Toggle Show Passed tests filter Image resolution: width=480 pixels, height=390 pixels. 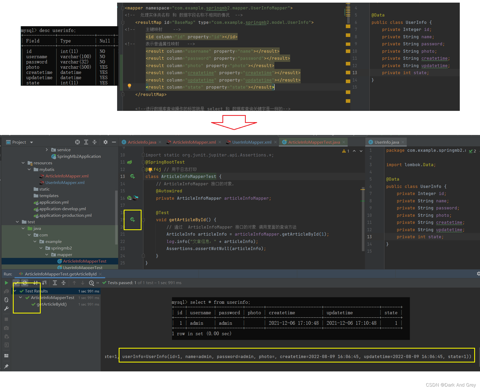pos(17,283)
